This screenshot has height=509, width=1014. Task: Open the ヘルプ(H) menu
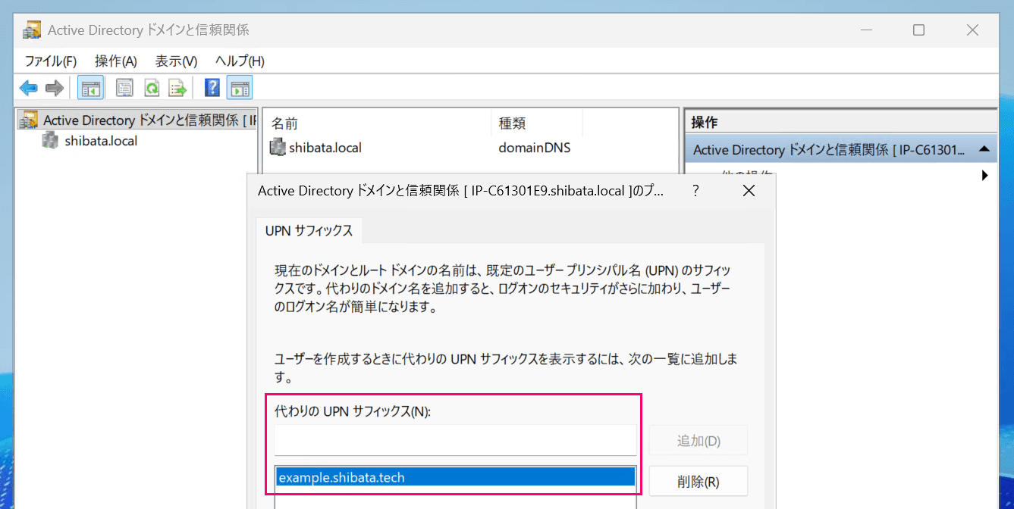(x=240, y=61)
